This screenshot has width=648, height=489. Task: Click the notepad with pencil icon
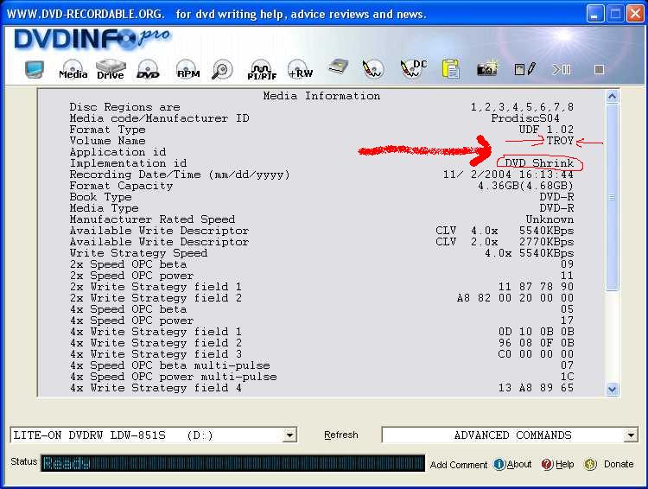524,69
